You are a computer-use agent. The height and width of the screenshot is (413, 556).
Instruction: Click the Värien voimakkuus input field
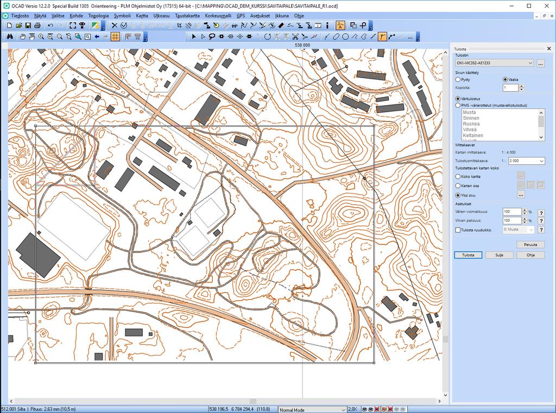pyautogui.click(x=512, y=211)
